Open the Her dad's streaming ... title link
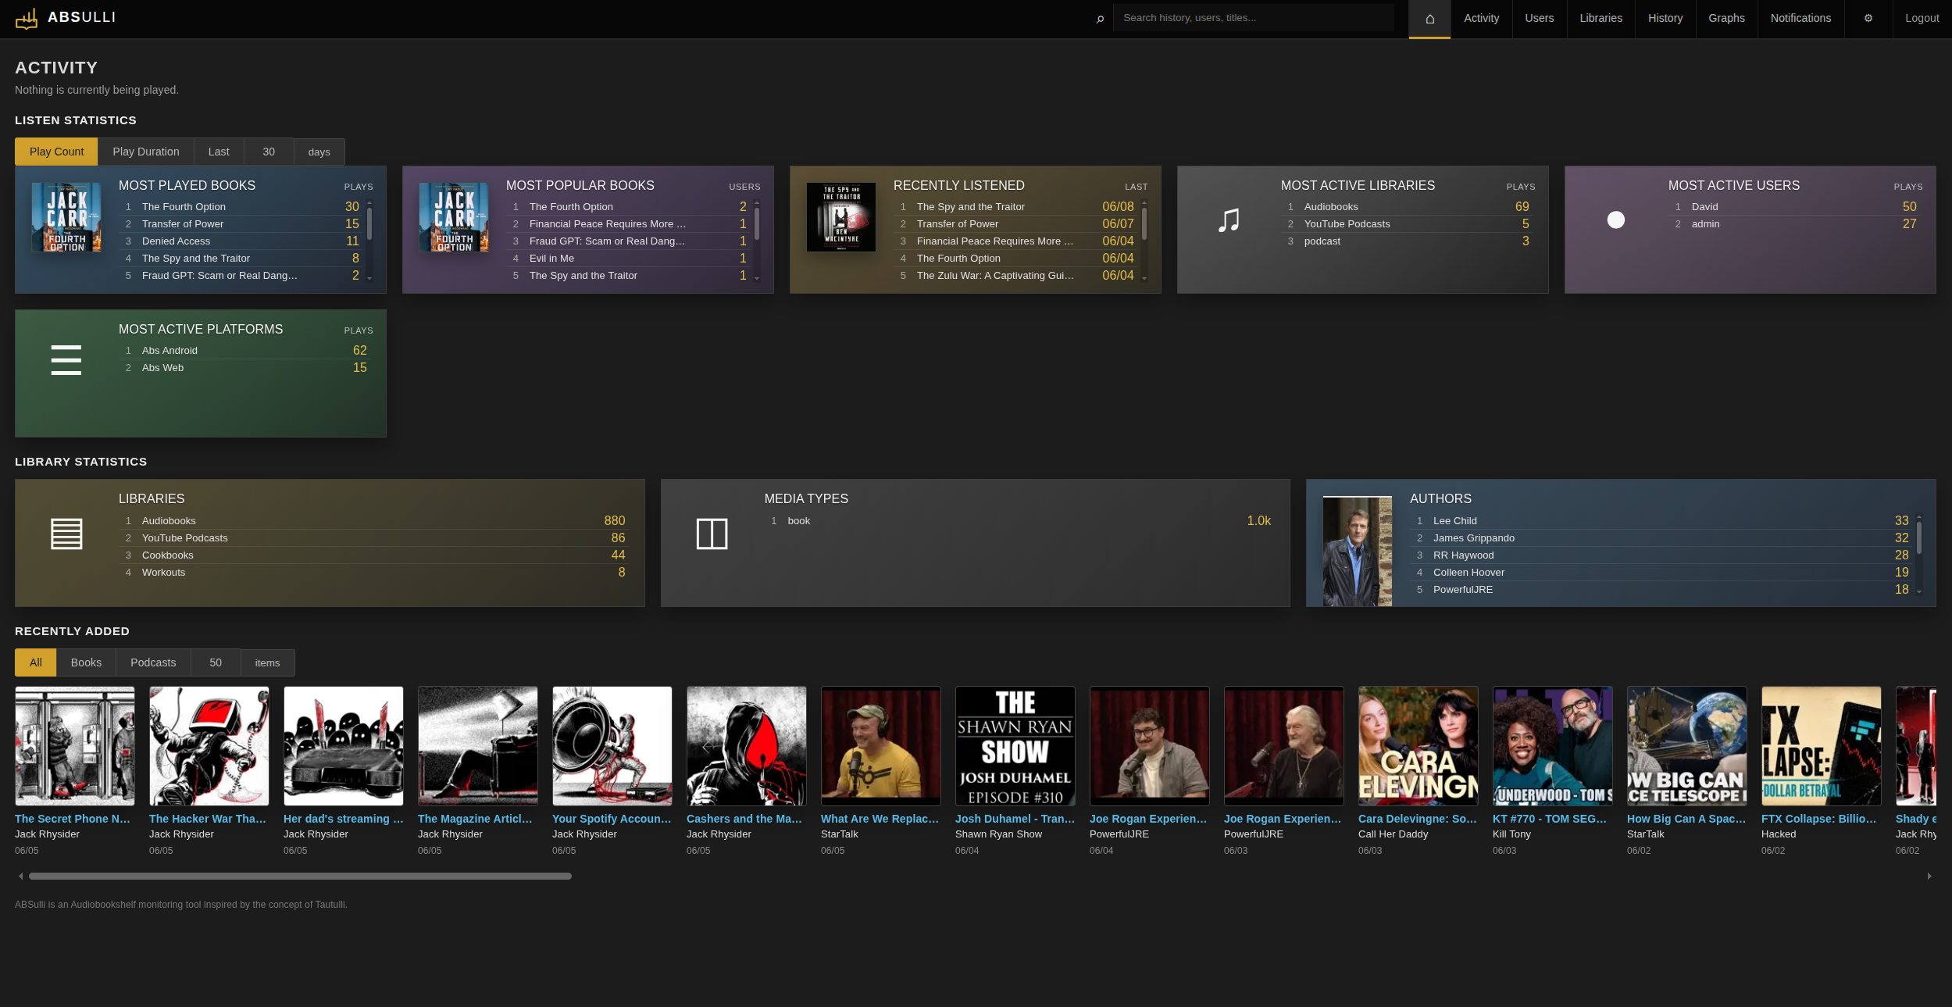Screen dimensions: 1952x1007 [x=343, y=819]
